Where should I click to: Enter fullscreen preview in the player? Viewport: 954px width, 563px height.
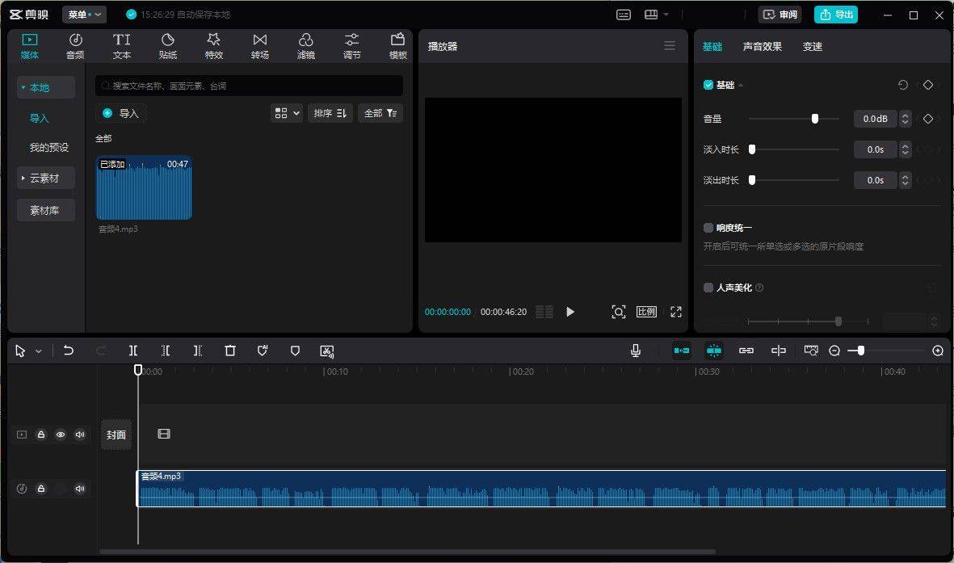tap(676, 312)
